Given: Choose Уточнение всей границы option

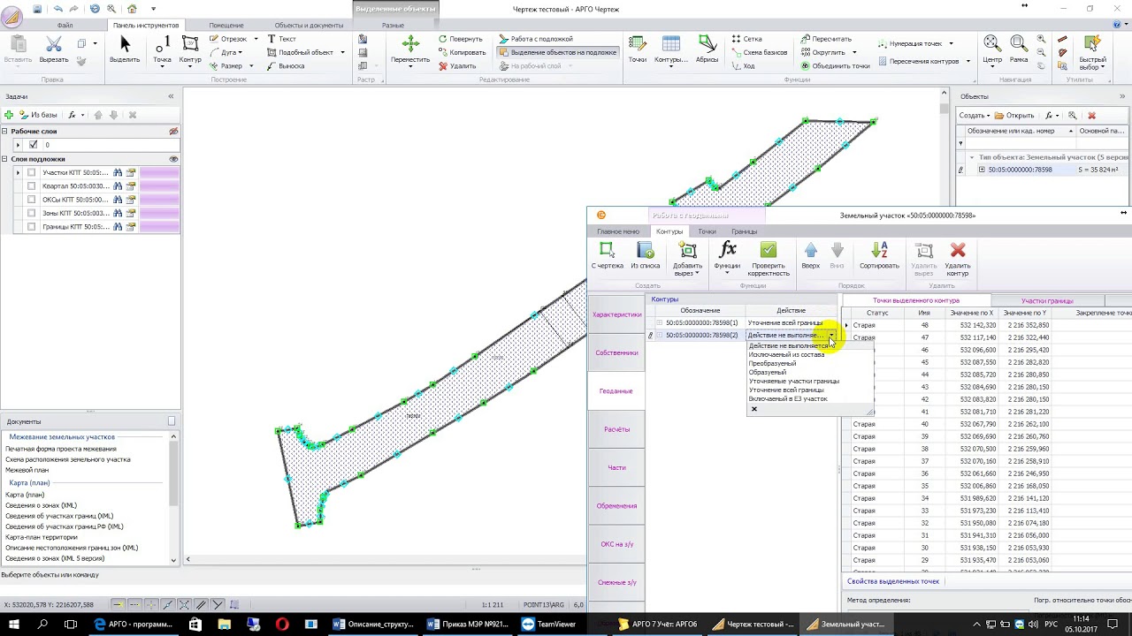Looking at the screenshot, I should pos(786,390).
